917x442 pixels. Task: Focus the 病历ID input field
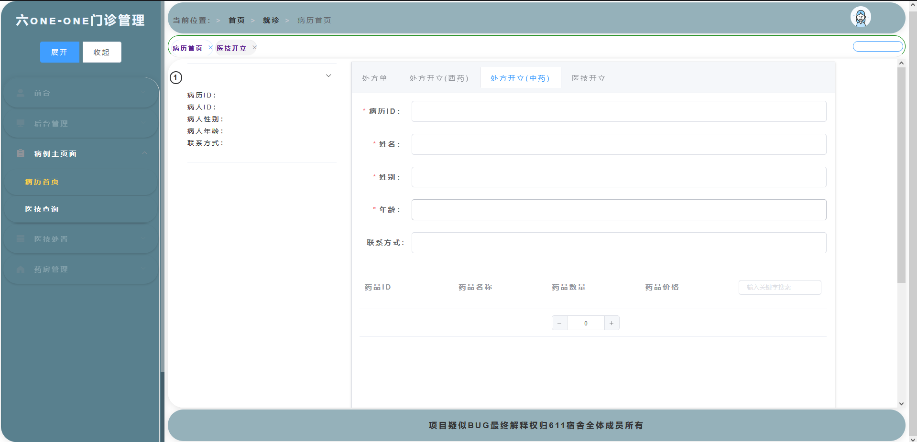pyautogui.click(x=619, y=111)
